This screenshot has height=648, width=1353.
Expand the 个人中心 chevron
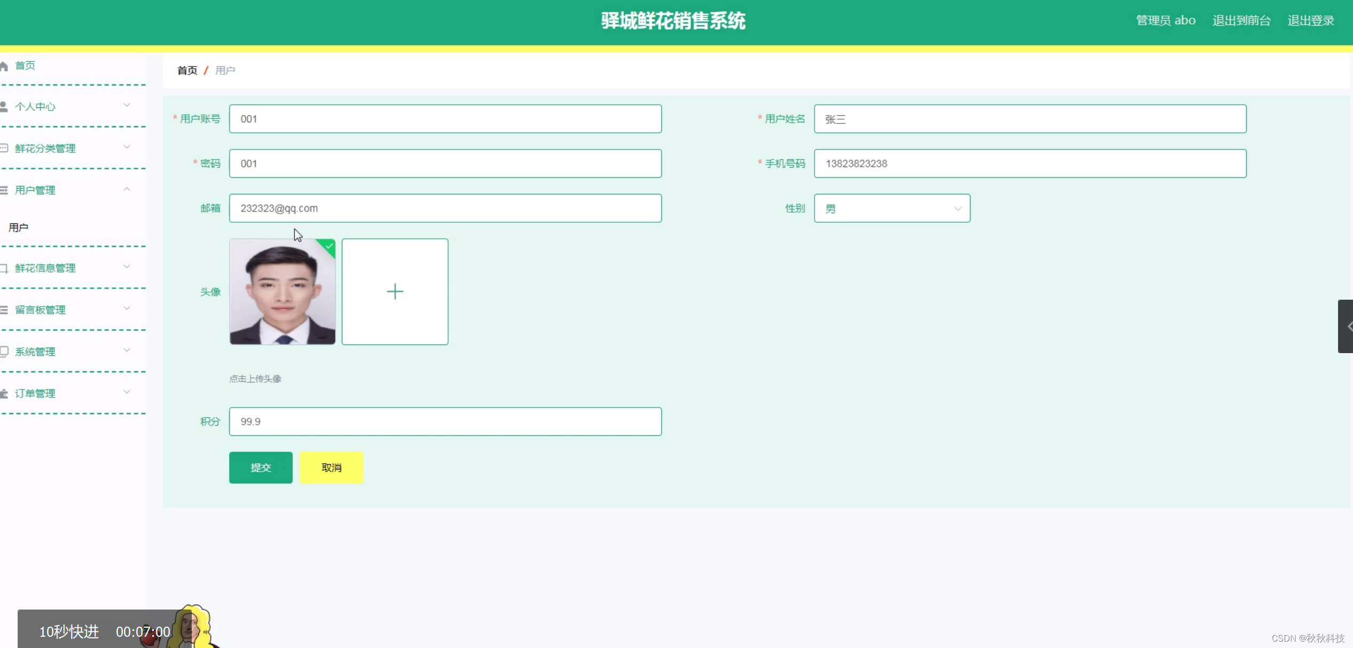pos(127,105)
